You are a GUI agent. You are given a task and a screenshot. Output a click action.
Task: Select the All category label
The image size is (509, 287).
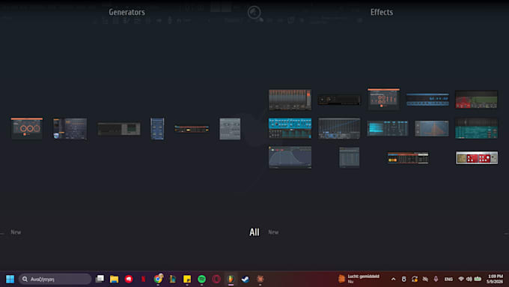[x=254, y=232]
